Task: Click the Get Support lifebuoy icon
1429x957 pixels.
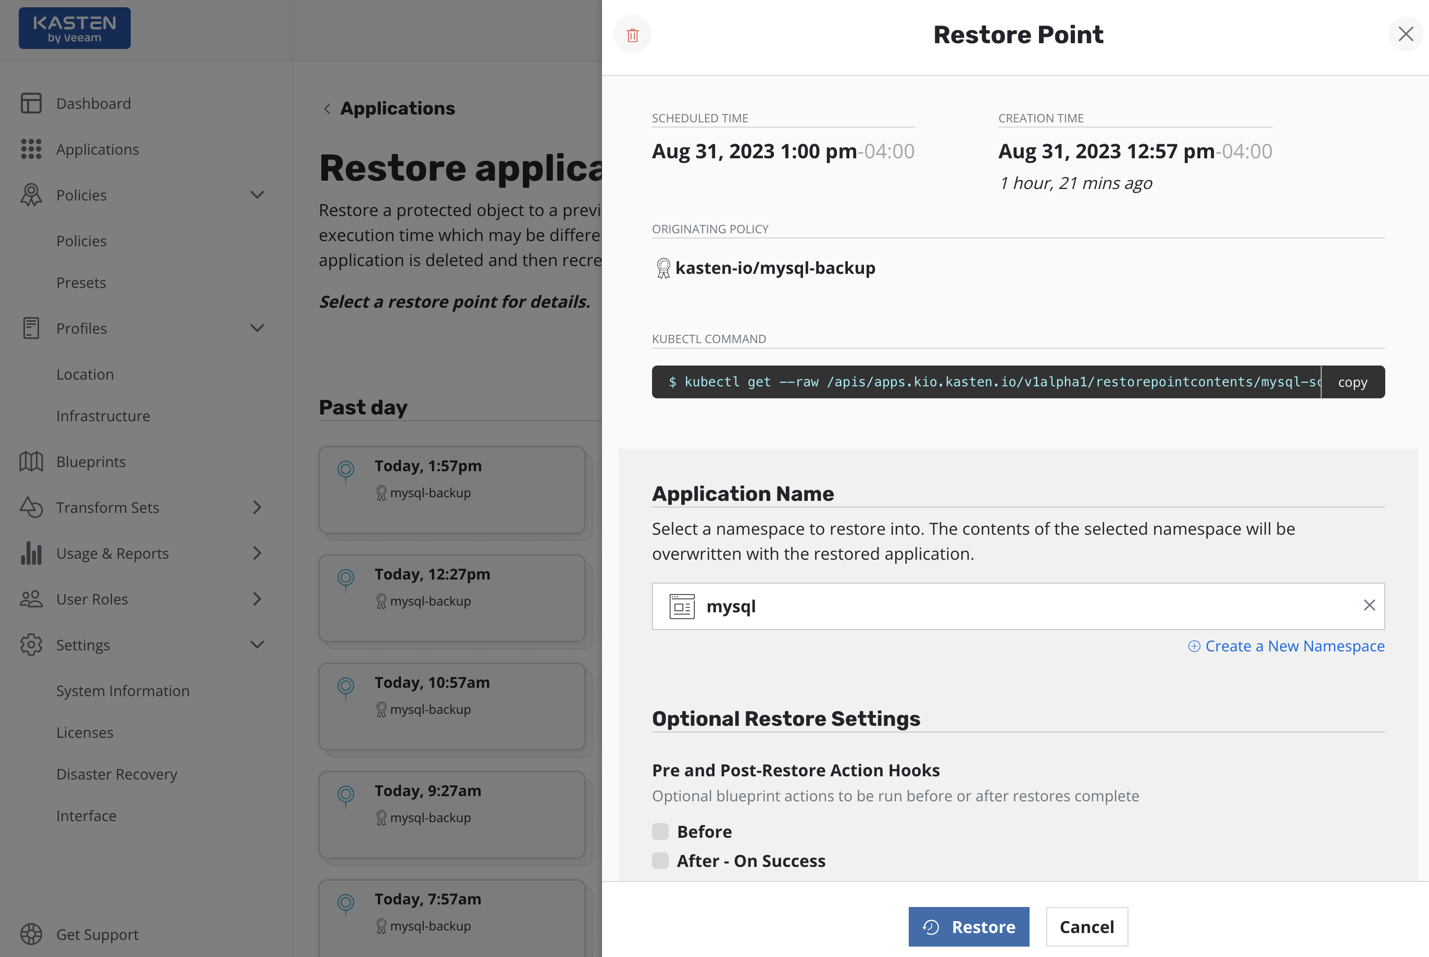Action: tap(31, 934)
